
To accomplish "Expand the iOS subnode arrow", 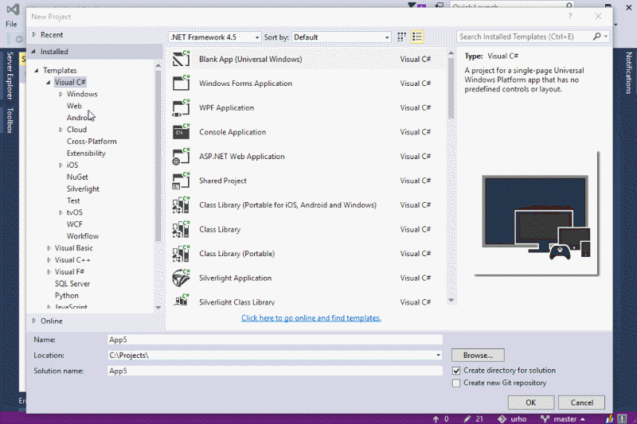I will click(x=61, y=165).
